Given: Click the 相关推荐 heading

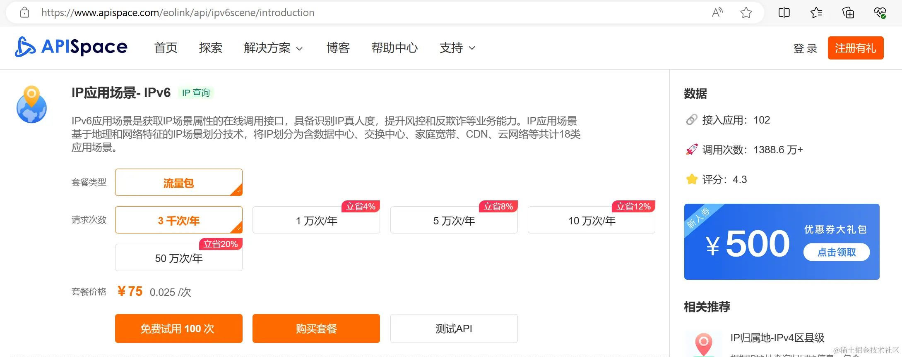Looking at the screenshot, I should (x=707, y=307).
